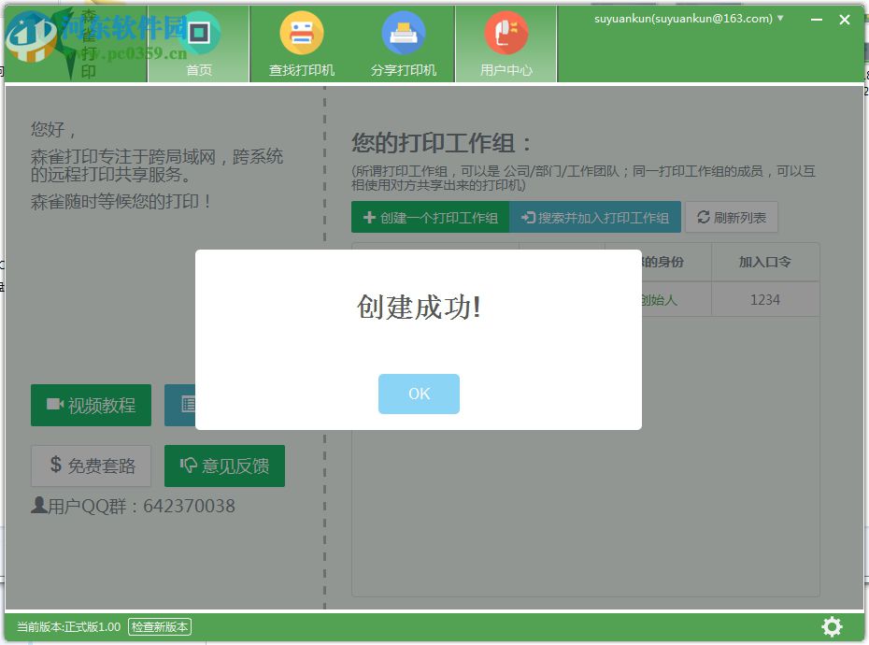
Task: Open settings via the bottom-right gear icon
Action: (x=831, y=626)
